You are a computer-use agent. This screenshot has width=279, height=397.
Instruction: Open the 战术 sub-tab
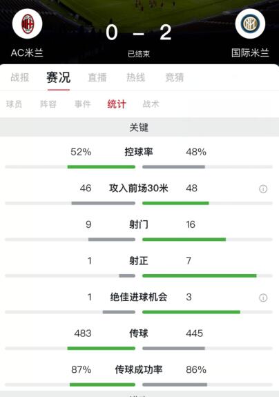(151, 104)
